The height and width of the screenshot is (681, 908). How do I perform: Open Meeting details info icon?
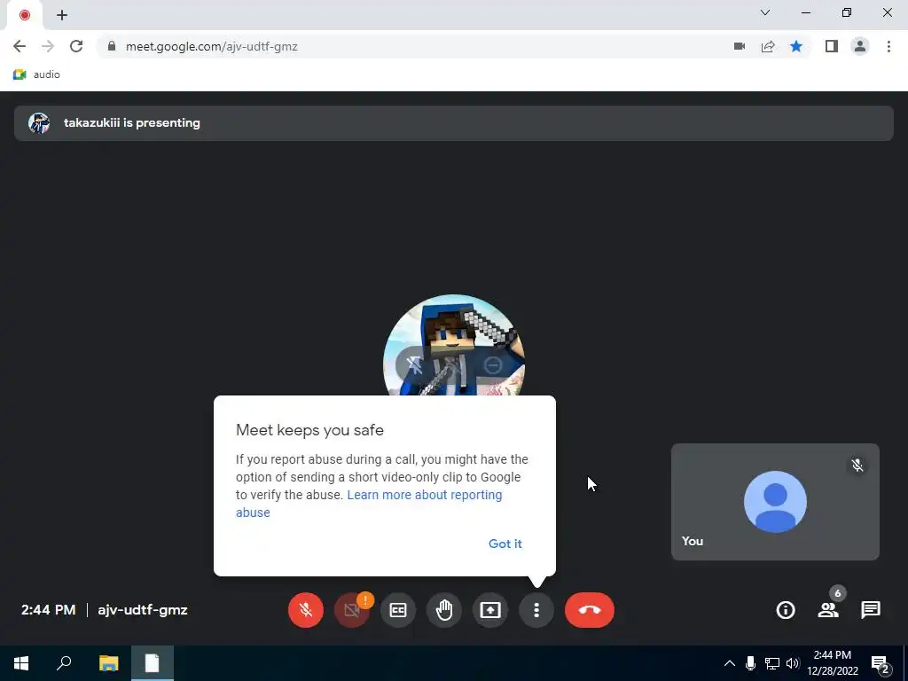click(x=786, y=610)
